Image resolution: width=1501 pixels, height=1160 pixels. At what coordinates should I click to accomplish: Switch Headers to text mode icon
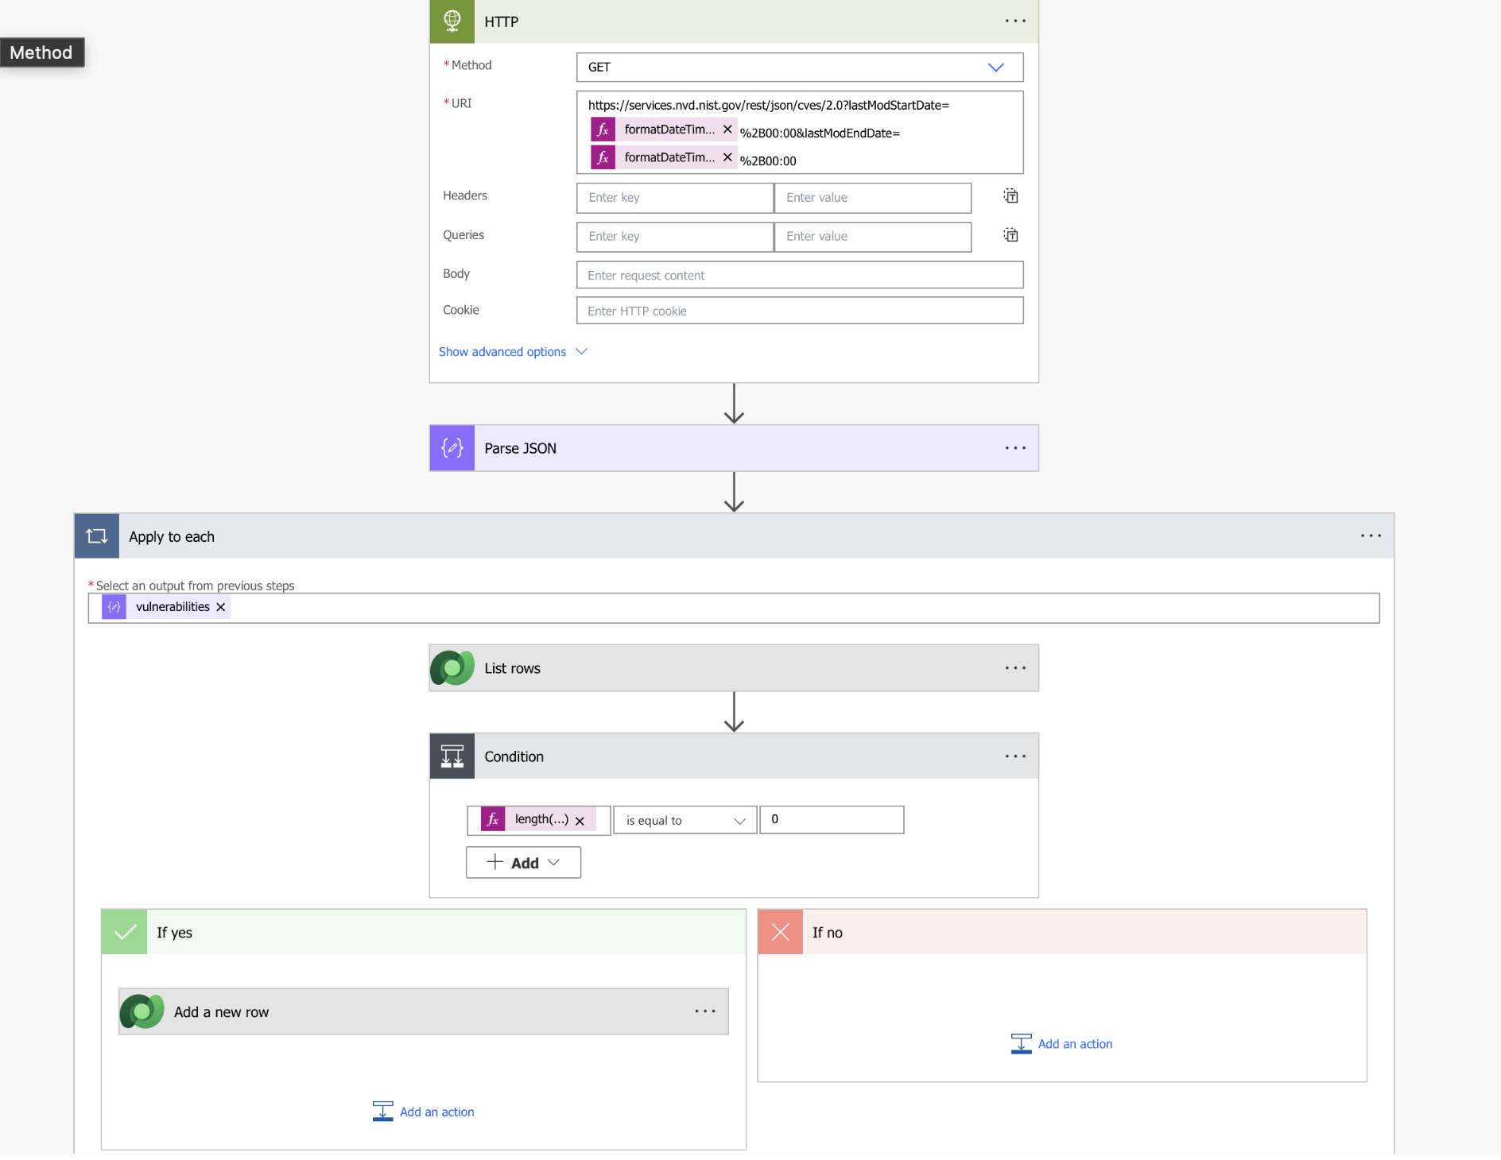1010,196
